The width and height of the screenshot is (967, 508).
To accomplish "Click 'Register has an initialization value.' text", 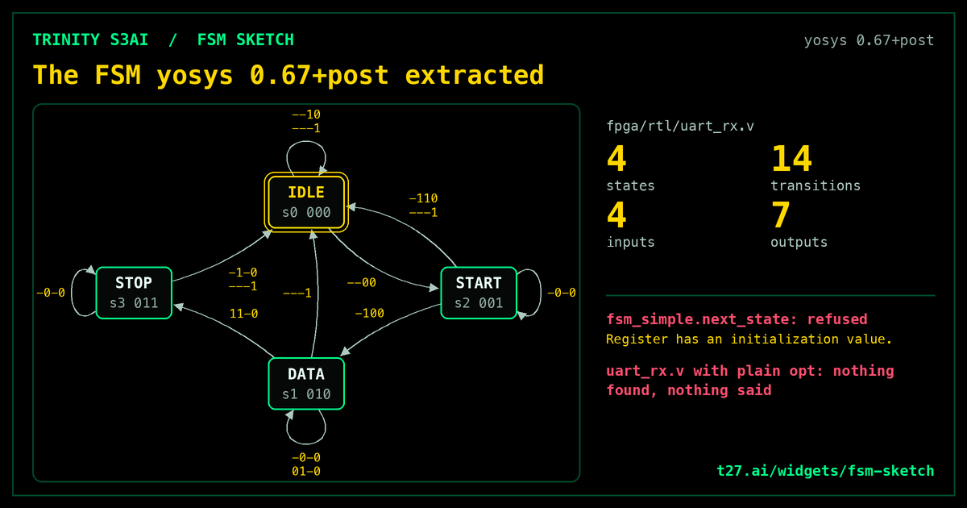I will [749, 339].
